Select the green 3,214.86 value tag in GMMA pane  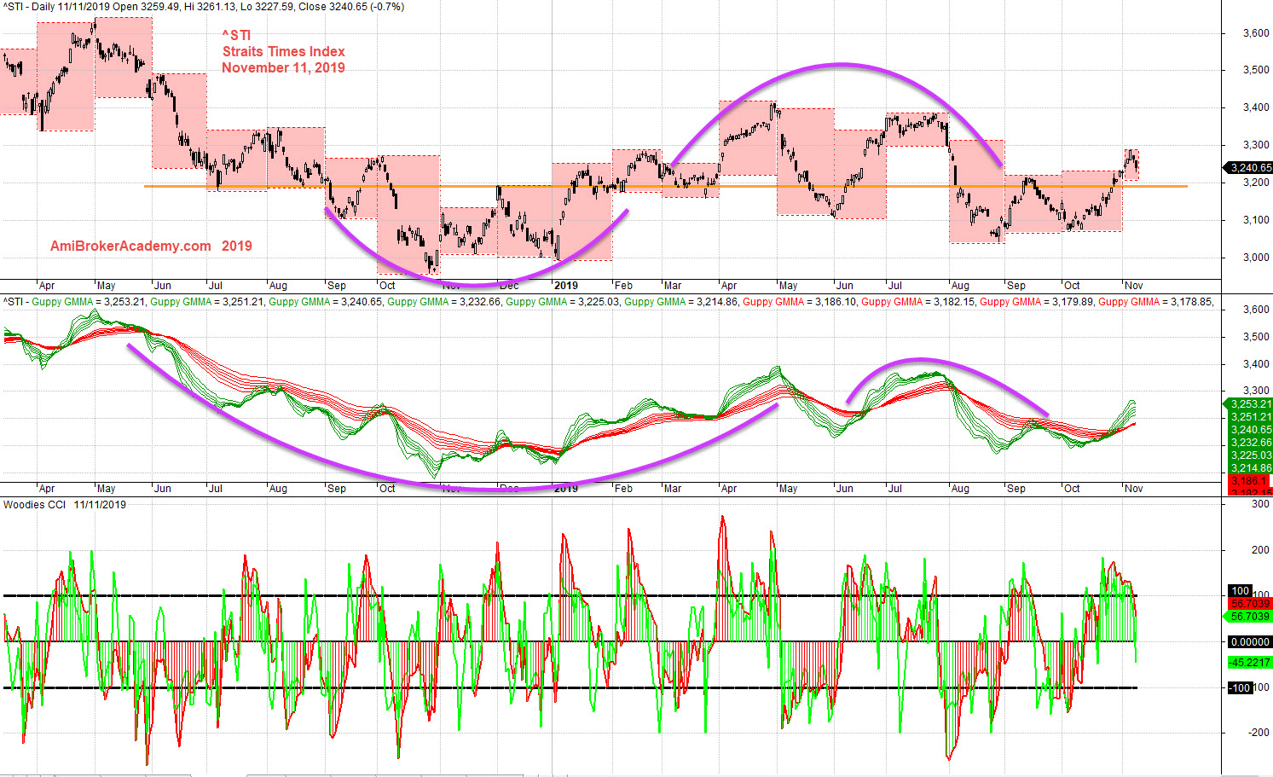[1249, 468]
